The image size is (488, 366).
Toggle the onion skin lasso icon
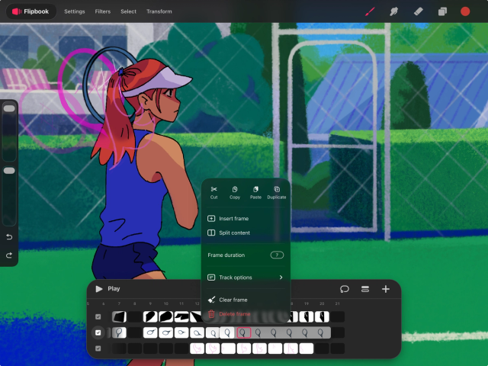(345, 289)
